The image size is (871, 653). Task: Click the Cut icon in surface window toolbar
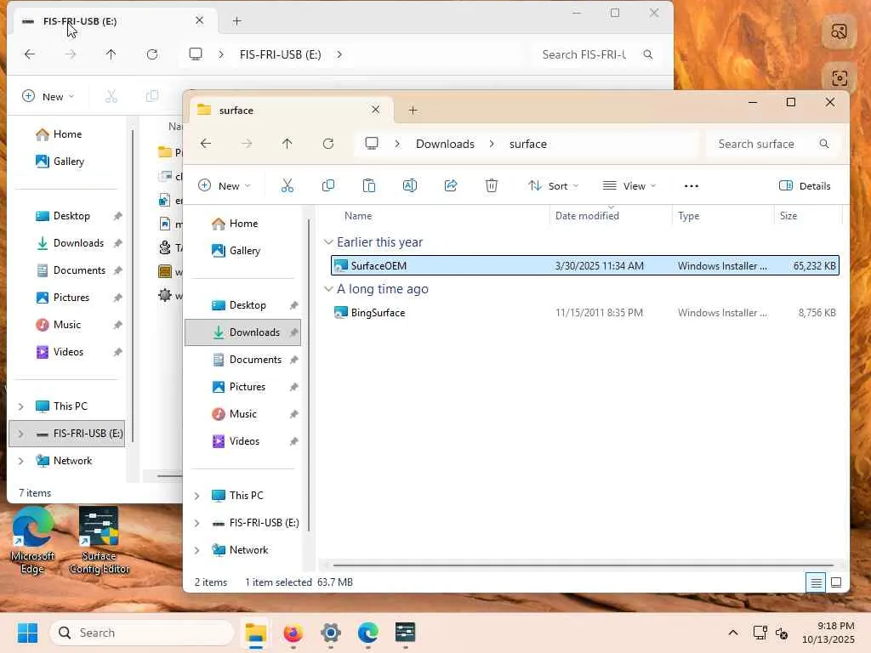pyautogui.click(x=287, y=185)
